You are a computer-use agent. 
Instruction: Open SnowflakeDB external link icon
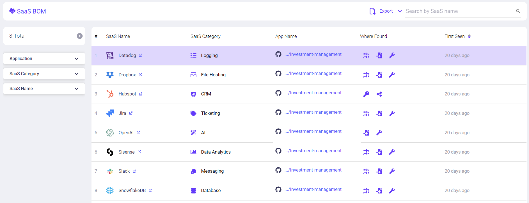click(x=150, y=190)
